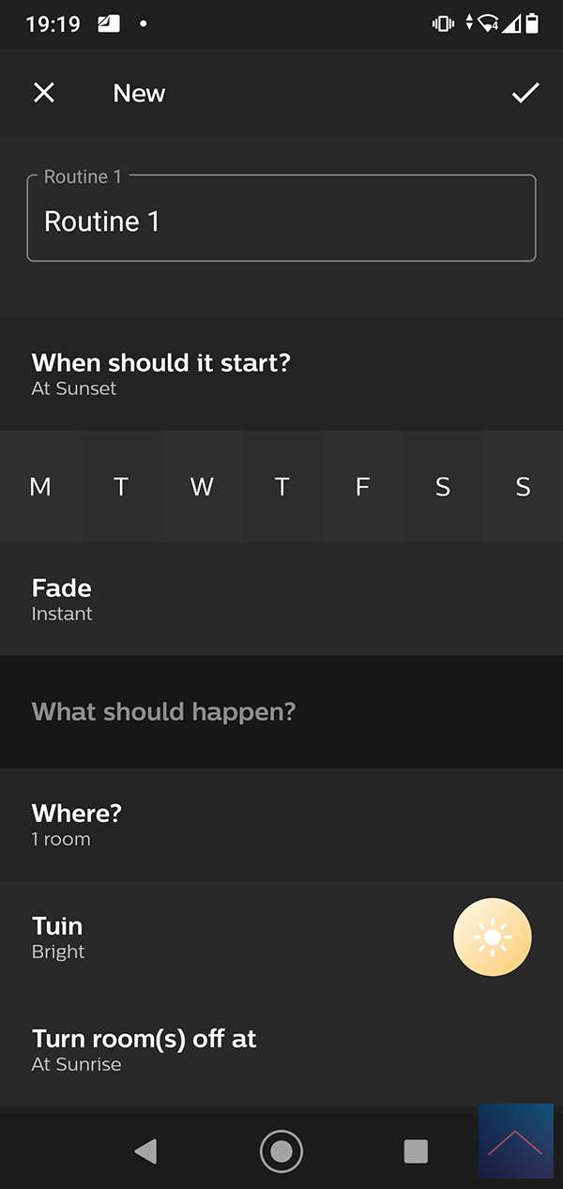Image resolution: width=563 pixels, height=1189 pixels.
Task: Select the Tuin room scene row
Action: click(225, 937)
